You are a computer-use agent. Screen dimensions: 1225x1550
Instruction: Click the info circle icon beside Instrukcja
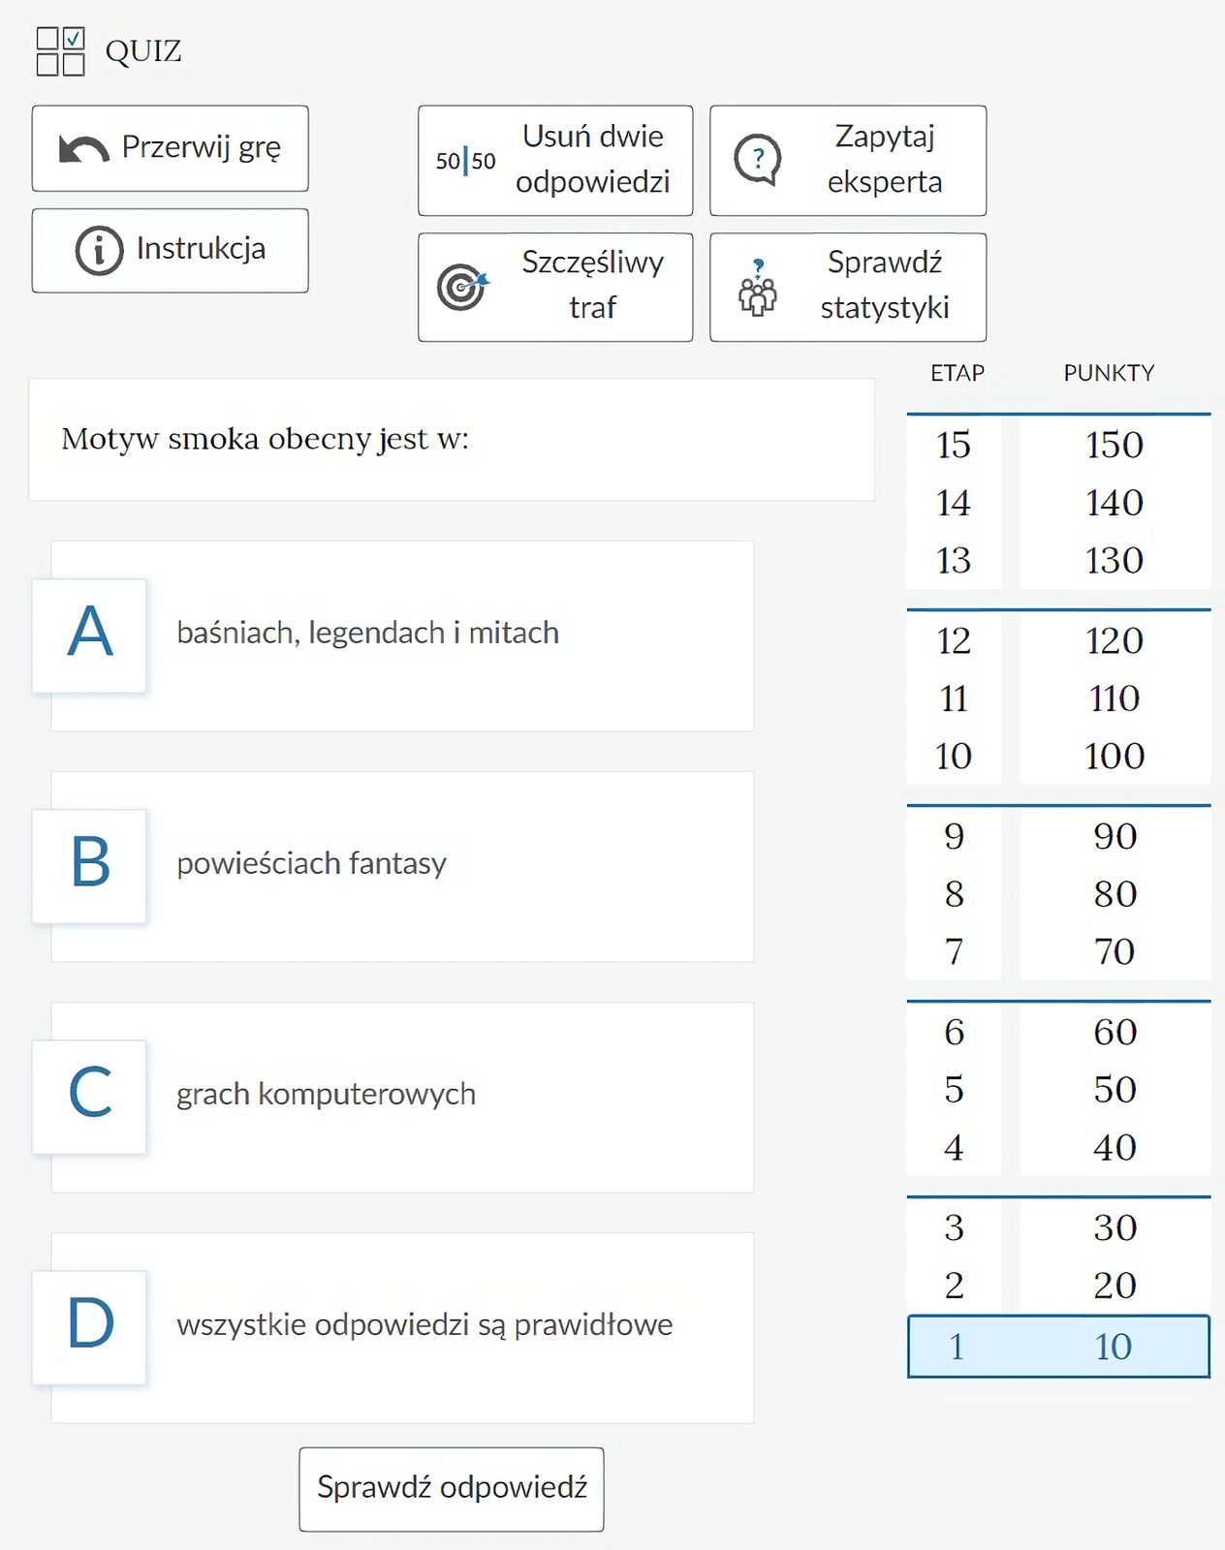99,250
